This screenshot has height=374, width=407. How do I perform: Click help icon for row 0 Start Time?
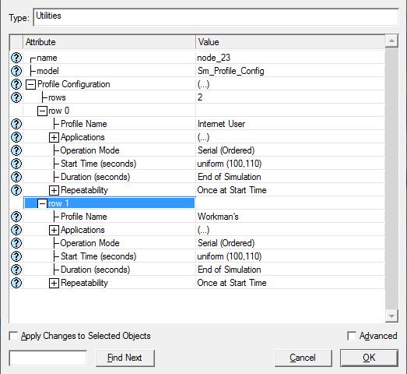16,164
